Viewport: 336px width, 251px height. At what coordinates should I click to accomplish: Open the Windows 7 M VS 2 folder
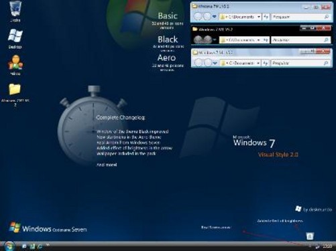(x=15, y=90)
